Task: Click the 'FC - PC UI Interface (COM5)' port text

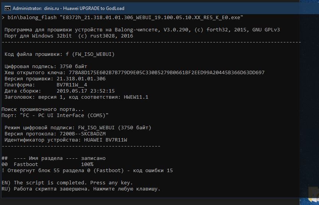Action: pyautogui.click(x=64, y=116)
